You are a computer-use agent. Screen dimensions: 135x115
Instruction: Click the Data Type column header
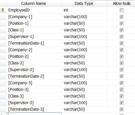pyautogui.click(x=84, y=3)
